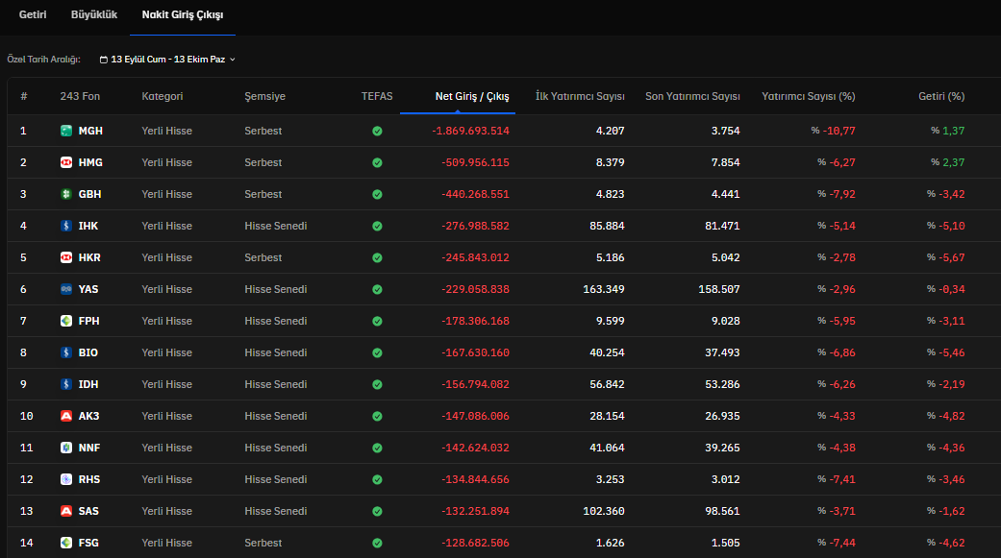Click the green TEFAS checkmark for IHK

377,226
